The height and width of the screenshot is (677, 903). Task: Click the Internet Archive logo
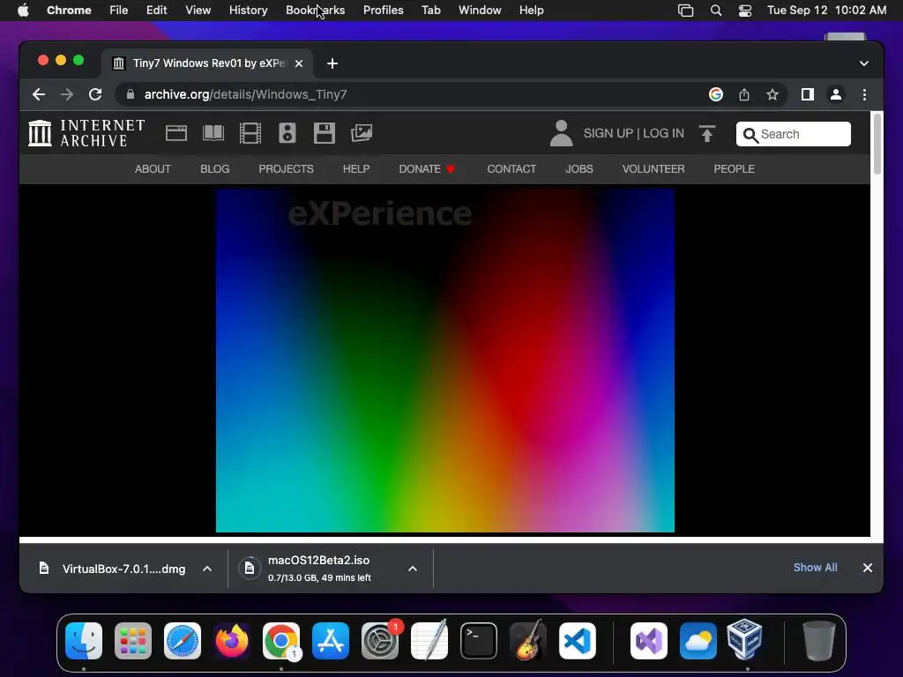tap(86, 133)
